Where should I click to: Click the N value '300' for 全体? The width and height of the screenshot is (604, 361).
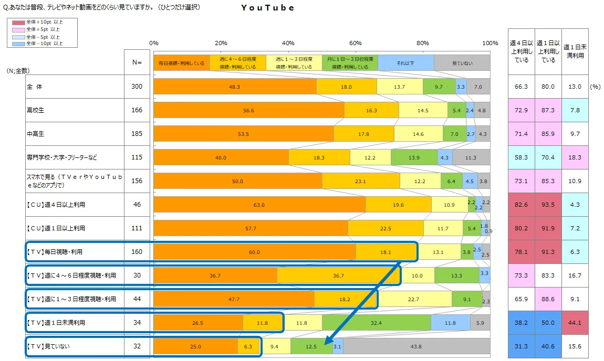tap(137, 87)
